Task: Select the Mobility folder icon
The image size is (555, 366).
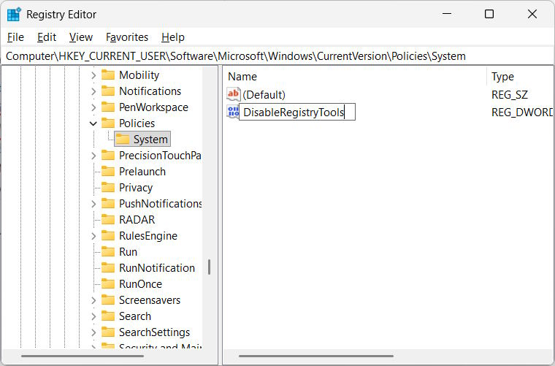Action: (x=108, y=75)
